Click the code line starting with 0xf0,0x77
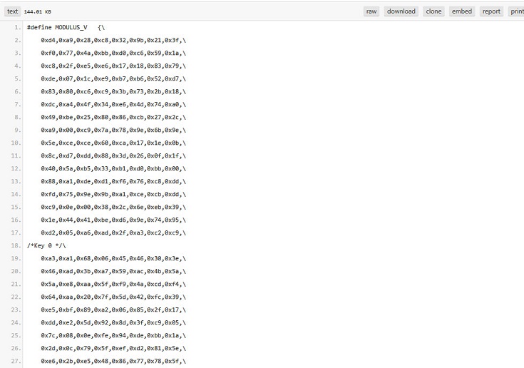Screen dimensions: 524x368 (113, 53)
